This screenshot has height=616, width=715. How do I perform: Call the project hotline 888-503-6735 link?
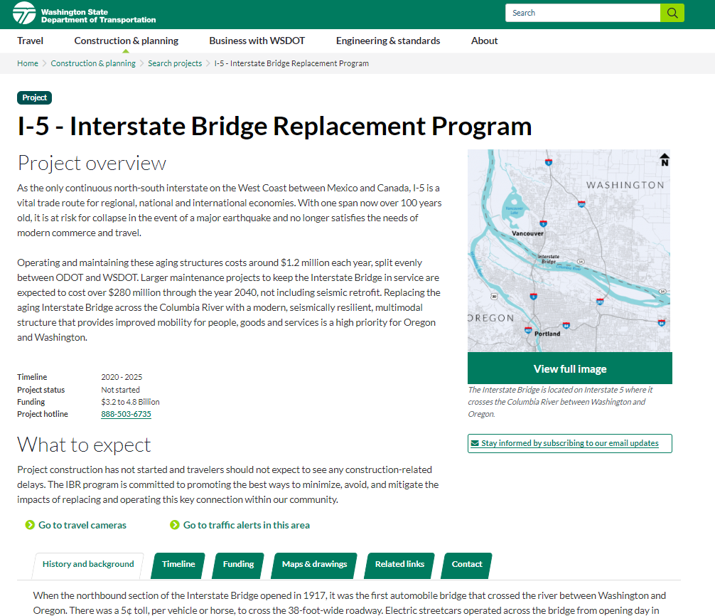pos(126,414)
